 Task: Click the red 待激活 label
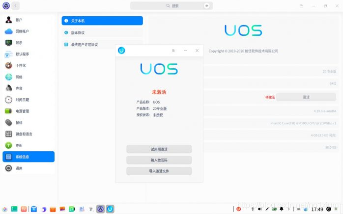pos(270,97)
